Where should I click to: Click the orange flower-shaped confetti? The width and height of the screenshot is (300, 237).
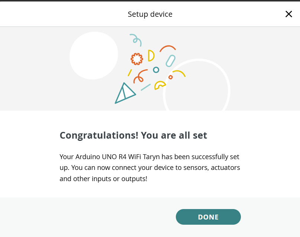pyautogui.click(x=137, y=59)
